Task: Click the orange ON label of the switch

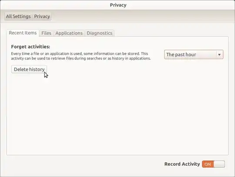Action: 208,164
